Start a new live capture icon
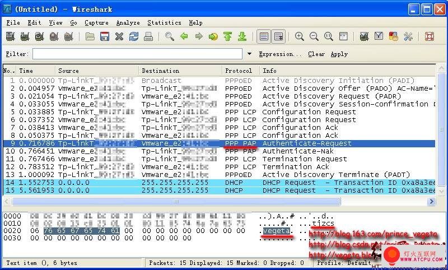Viewport: 448px width, 270px height. [x=39, y=36]
